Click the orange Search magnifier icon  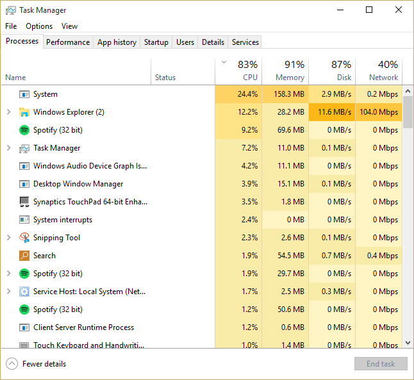(x=24, y=256)
